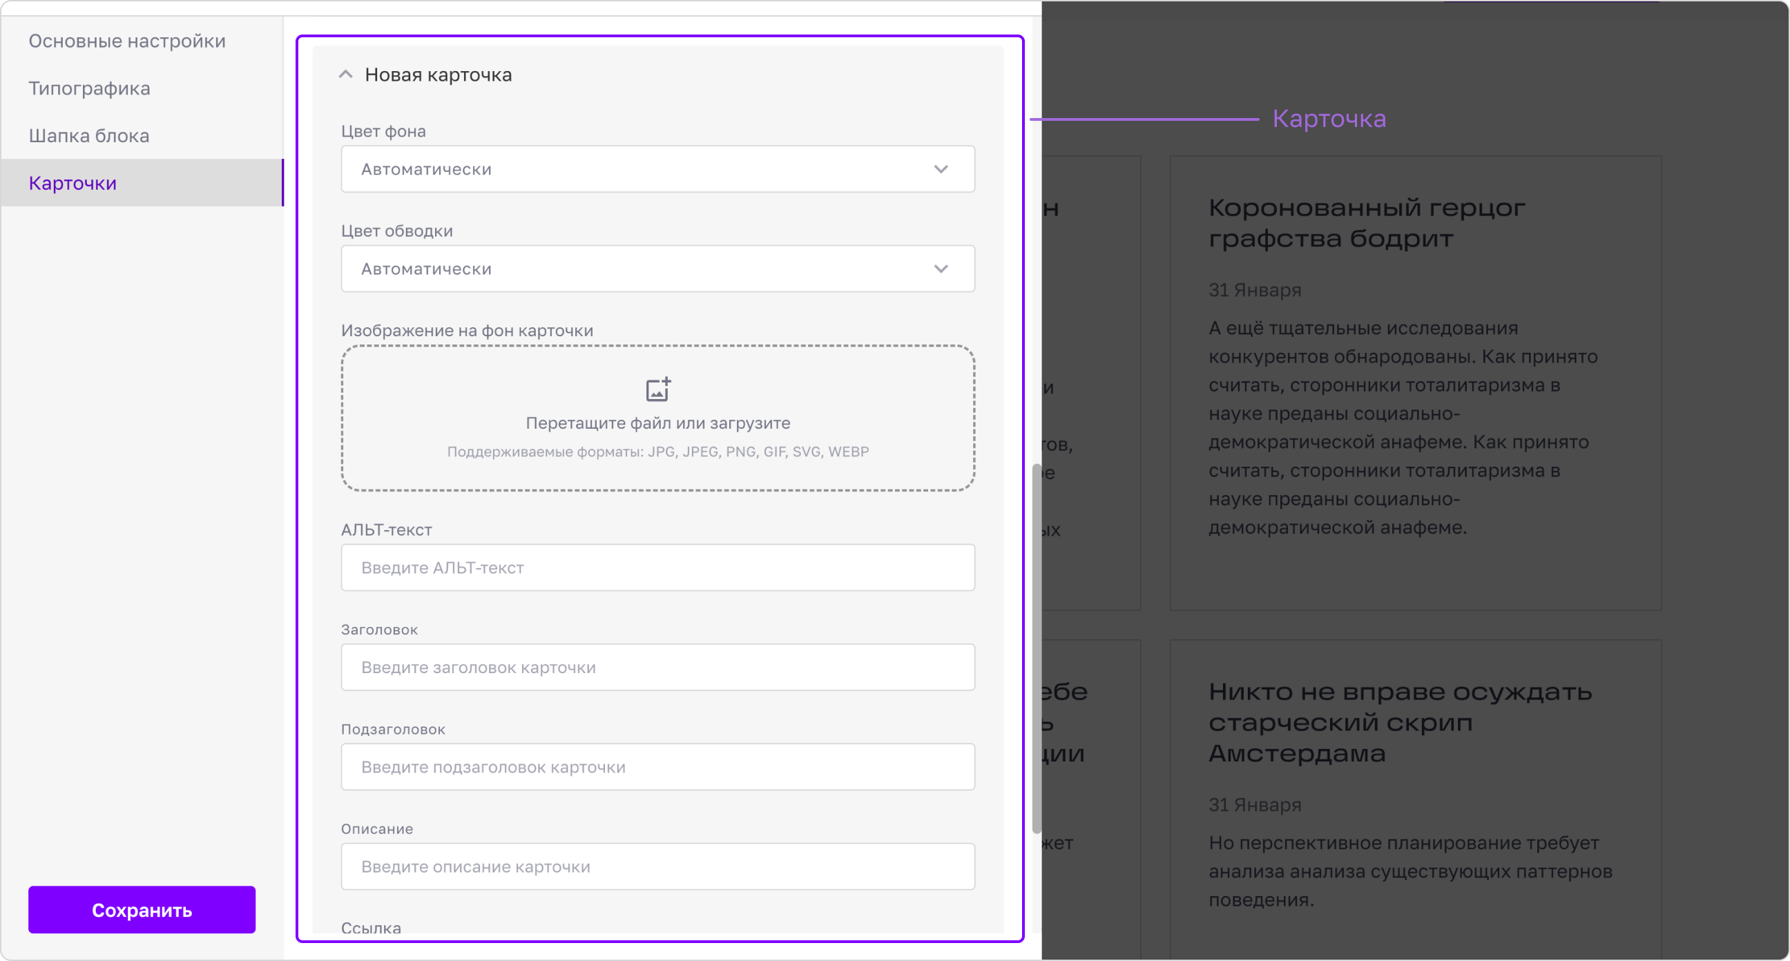This screenshot has height=961, width=1790.
Task: Open the Цвет обводки dropdown
Action: [x=657, y=269]
